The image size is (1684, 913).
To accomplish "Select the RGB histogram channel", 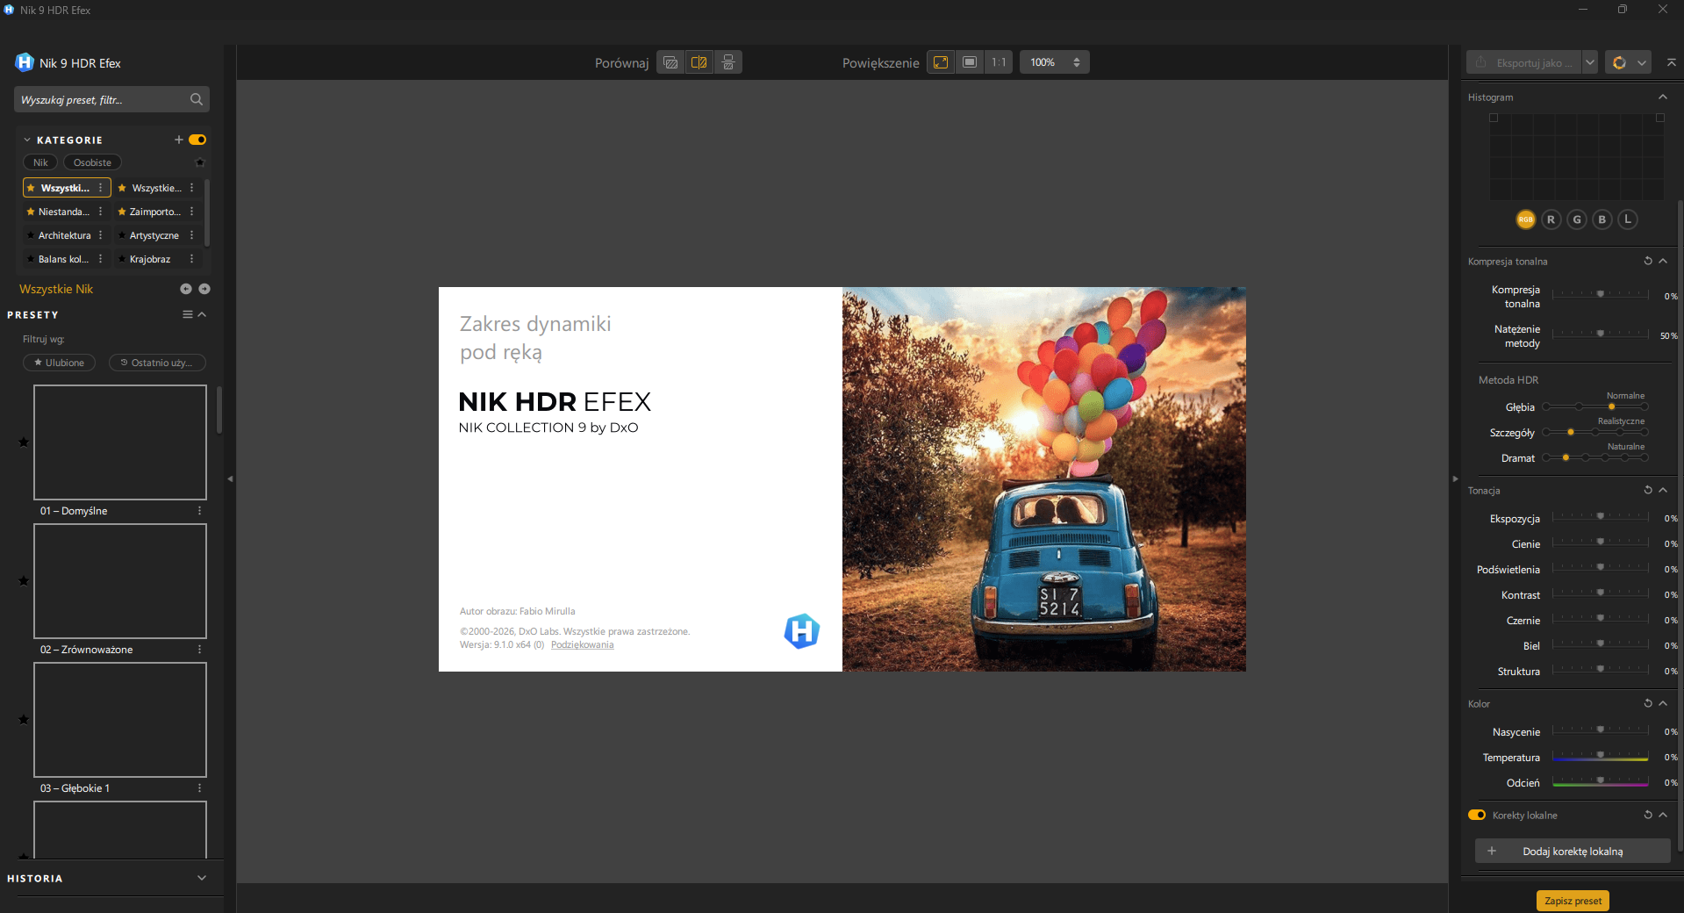I will (1526, 219).
